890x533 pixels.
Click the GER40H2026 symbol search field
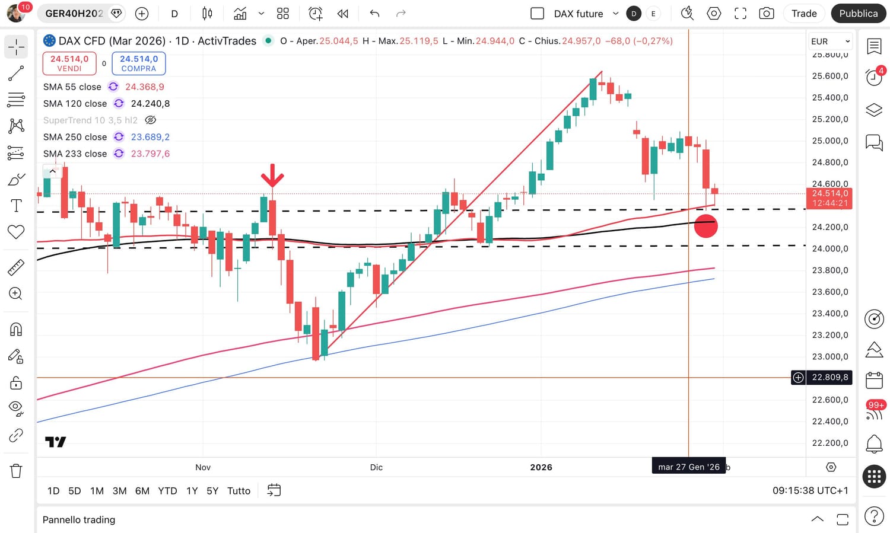pyautogui.click(x=74, y=14)
